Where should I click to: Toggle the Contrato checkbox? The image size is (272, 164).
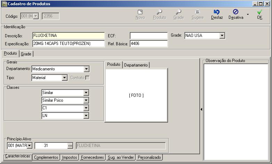coord(88,78)
